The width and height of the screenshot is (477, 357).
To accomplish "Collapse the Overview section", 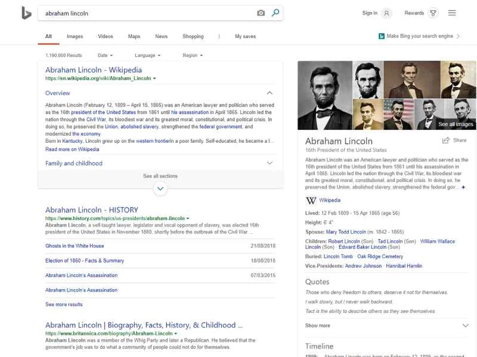I will pos(270,93).
